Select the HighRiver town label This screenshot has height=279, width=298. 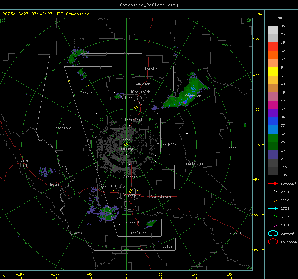(x=137, y=233)
